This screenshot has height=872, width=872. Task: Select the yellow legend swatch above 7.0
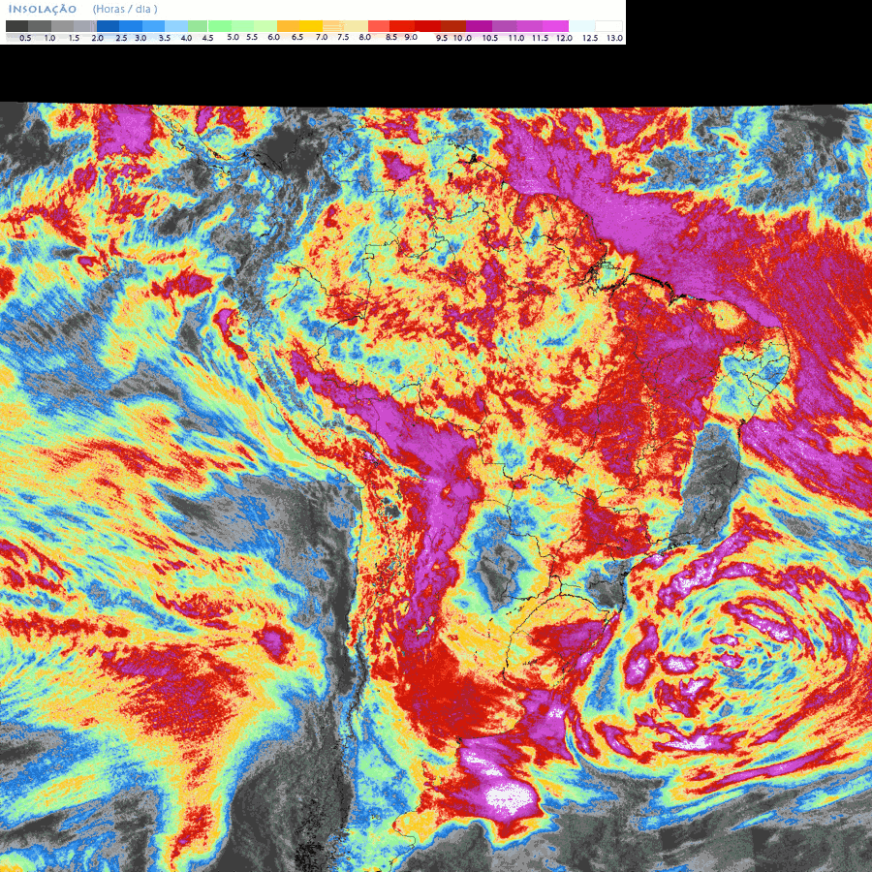click(311, 26)
